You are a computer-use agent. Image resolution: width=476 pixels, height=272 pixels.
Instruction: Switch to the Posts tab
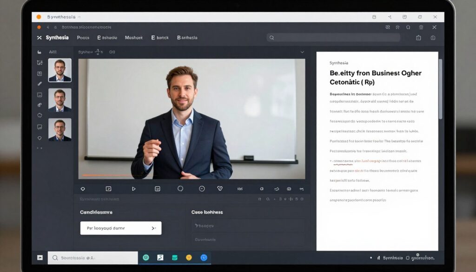[x=83, y=38]
